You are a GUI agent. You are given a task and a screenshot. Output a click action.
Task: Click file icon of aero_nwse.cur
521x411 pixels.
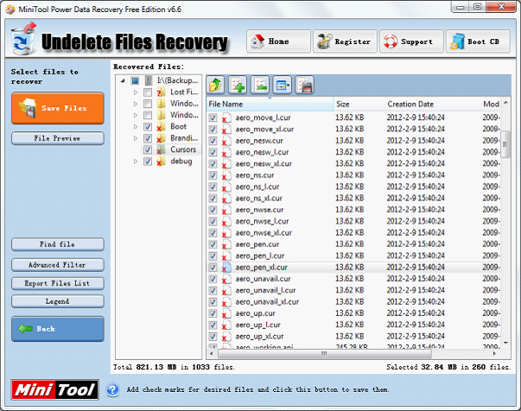(x=226, y=210)
